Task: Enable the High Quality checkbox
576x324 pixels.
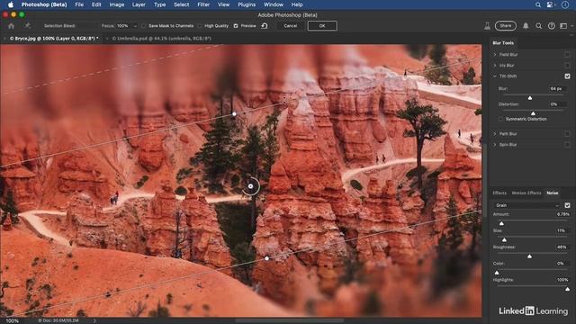Action: 200,26
